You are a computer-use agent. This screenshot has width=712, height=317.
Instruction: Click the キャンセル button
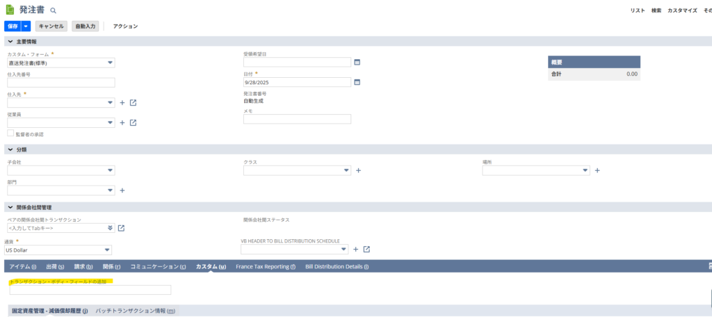point(51,26)
